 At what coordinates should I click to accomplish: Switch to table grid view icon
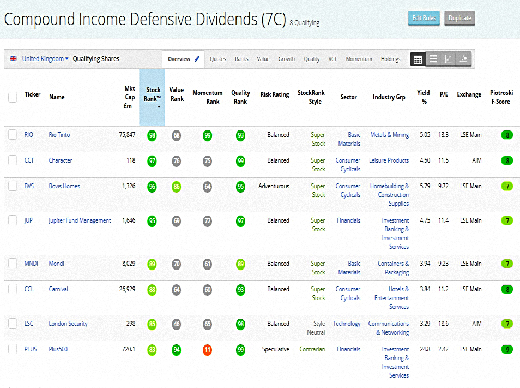(x=418, y=59)
